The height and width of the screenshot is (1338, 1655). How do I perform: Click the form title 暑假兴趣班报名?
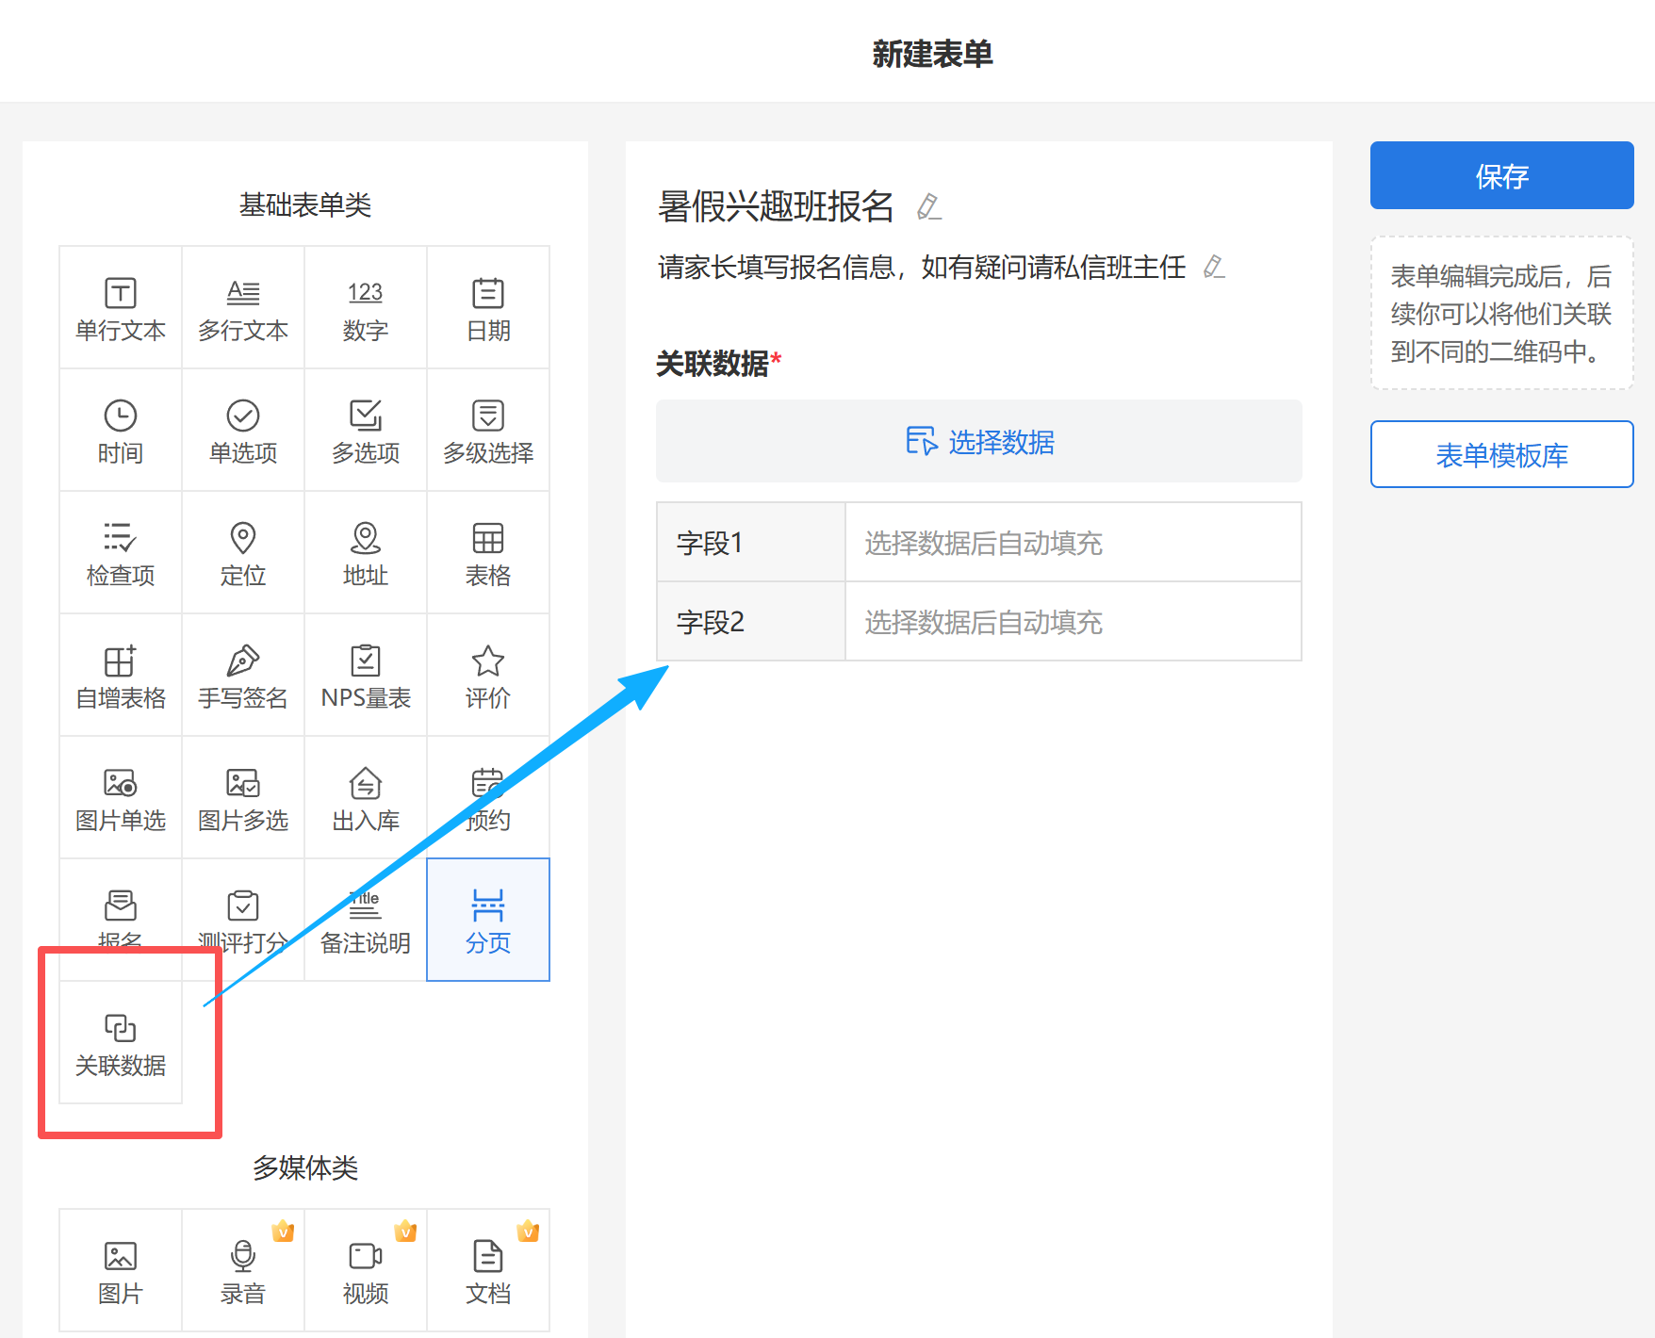coord(776,206)
